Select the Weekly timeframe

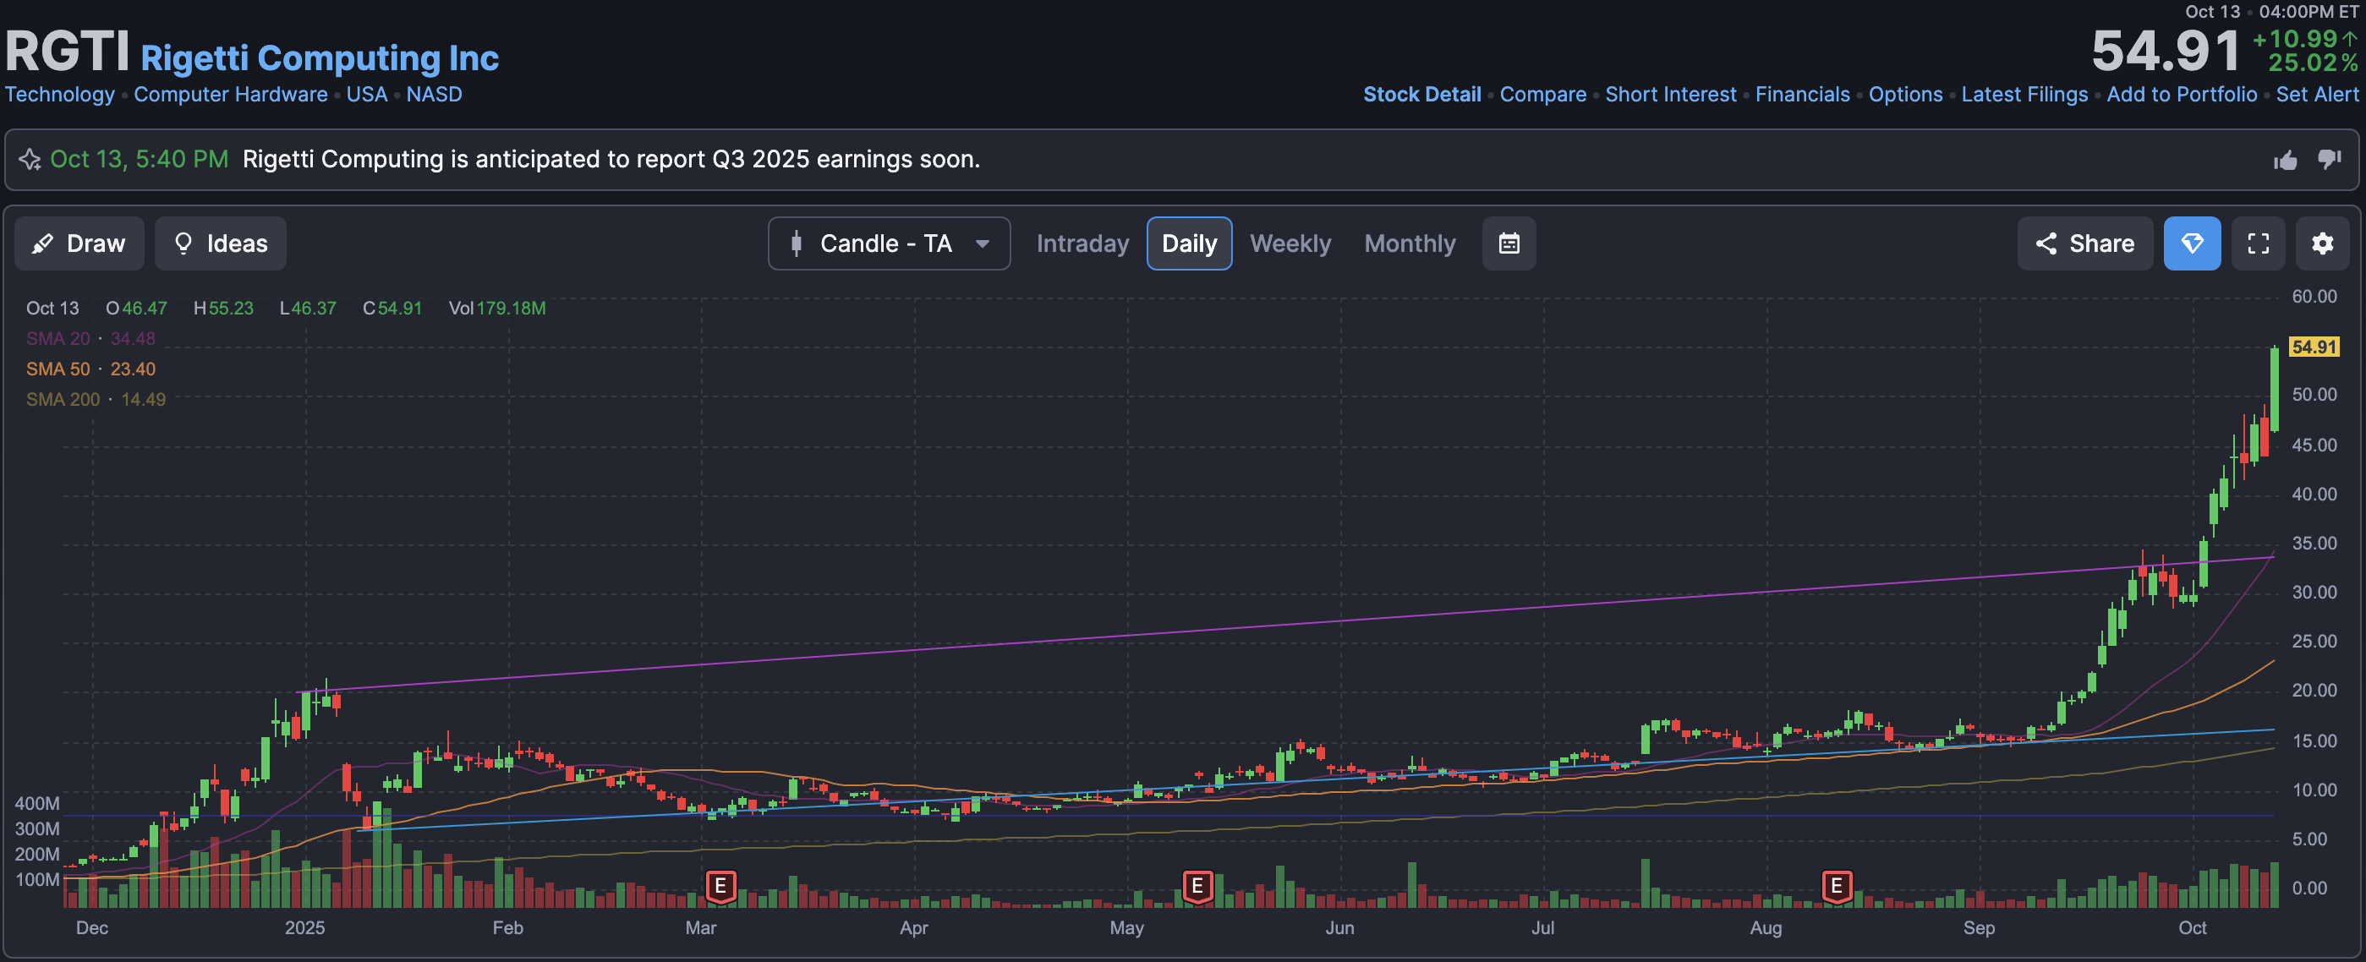click(1290, 243)
